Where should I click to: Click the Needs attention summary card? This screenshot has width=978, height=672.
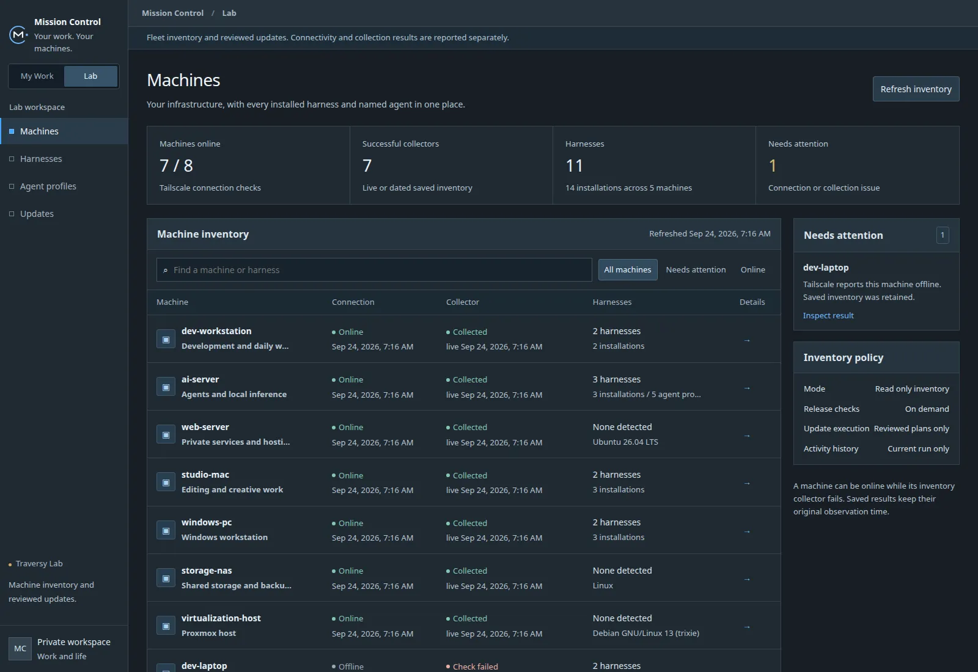click(x=858, y=166)
